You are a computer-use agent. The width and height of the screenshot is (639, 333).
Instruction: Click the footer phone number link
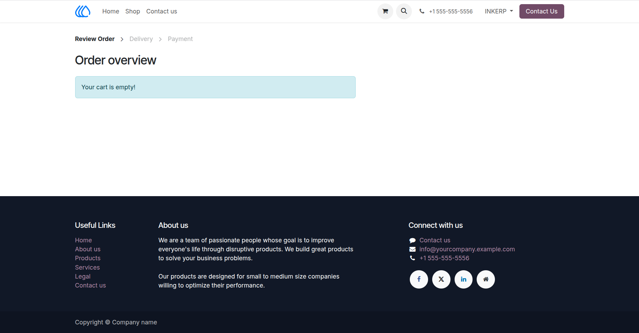[x=444, y=258]
